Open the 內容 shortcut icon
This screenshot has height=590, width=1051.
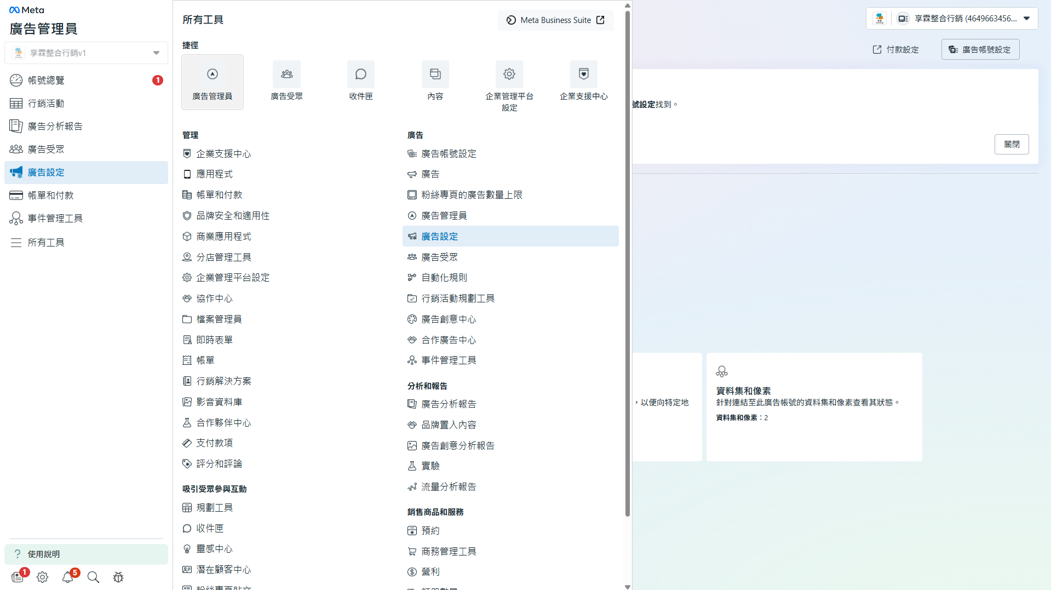tap(435, 75)
